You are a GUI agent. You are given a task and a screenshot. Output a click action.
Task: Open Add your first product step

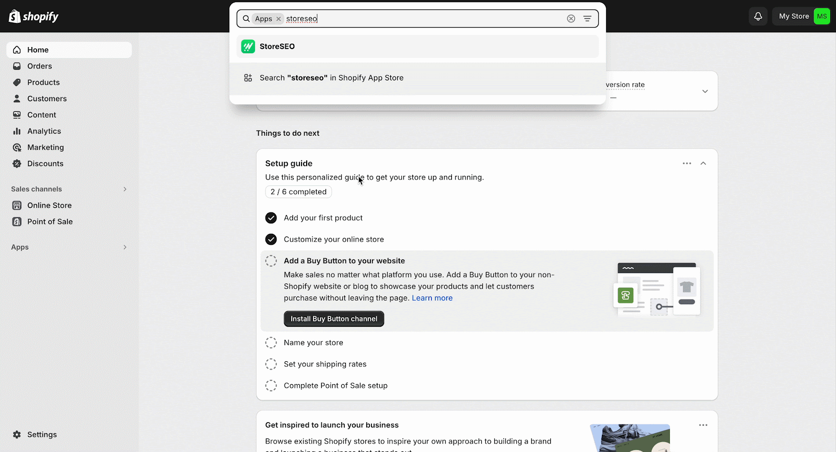coord(323,218)
